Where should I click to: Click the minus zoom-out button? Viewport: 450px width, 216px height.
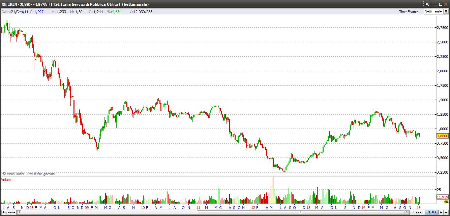pos(446,212)
